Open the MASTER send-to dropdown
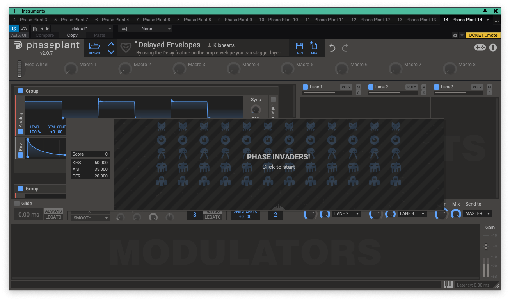The image size is (510, 301). point(478,213)
